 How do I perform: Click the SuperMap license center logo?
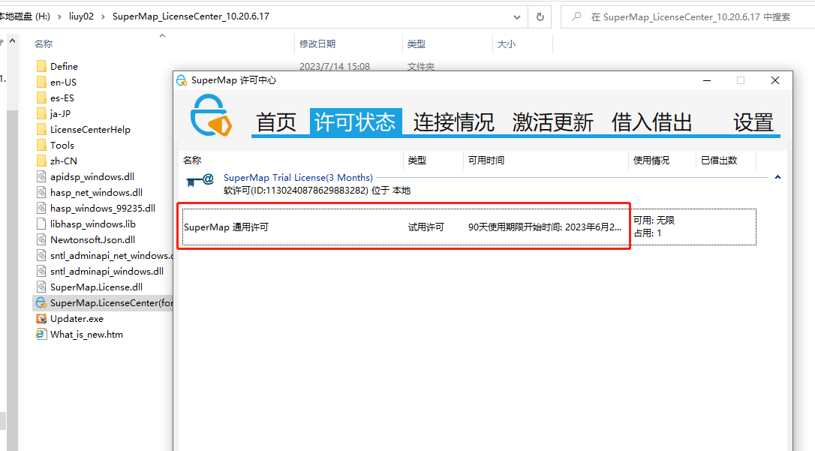[211, 116]
